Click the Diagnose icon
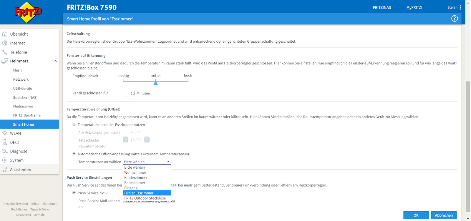This screenshot has width=471, height=221. 5,151
